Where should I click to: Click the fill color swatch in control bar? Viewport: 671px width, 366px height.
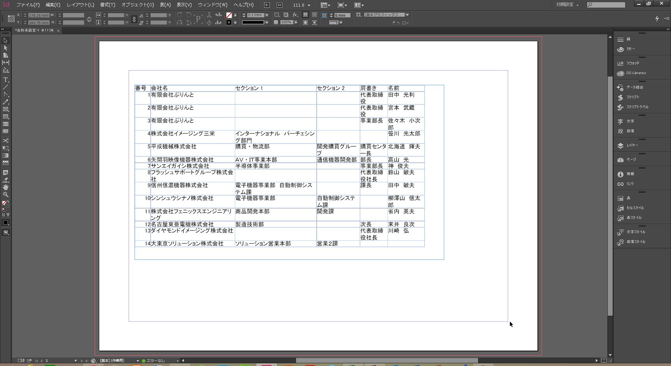pyautogui.click(x=229, y=15)
